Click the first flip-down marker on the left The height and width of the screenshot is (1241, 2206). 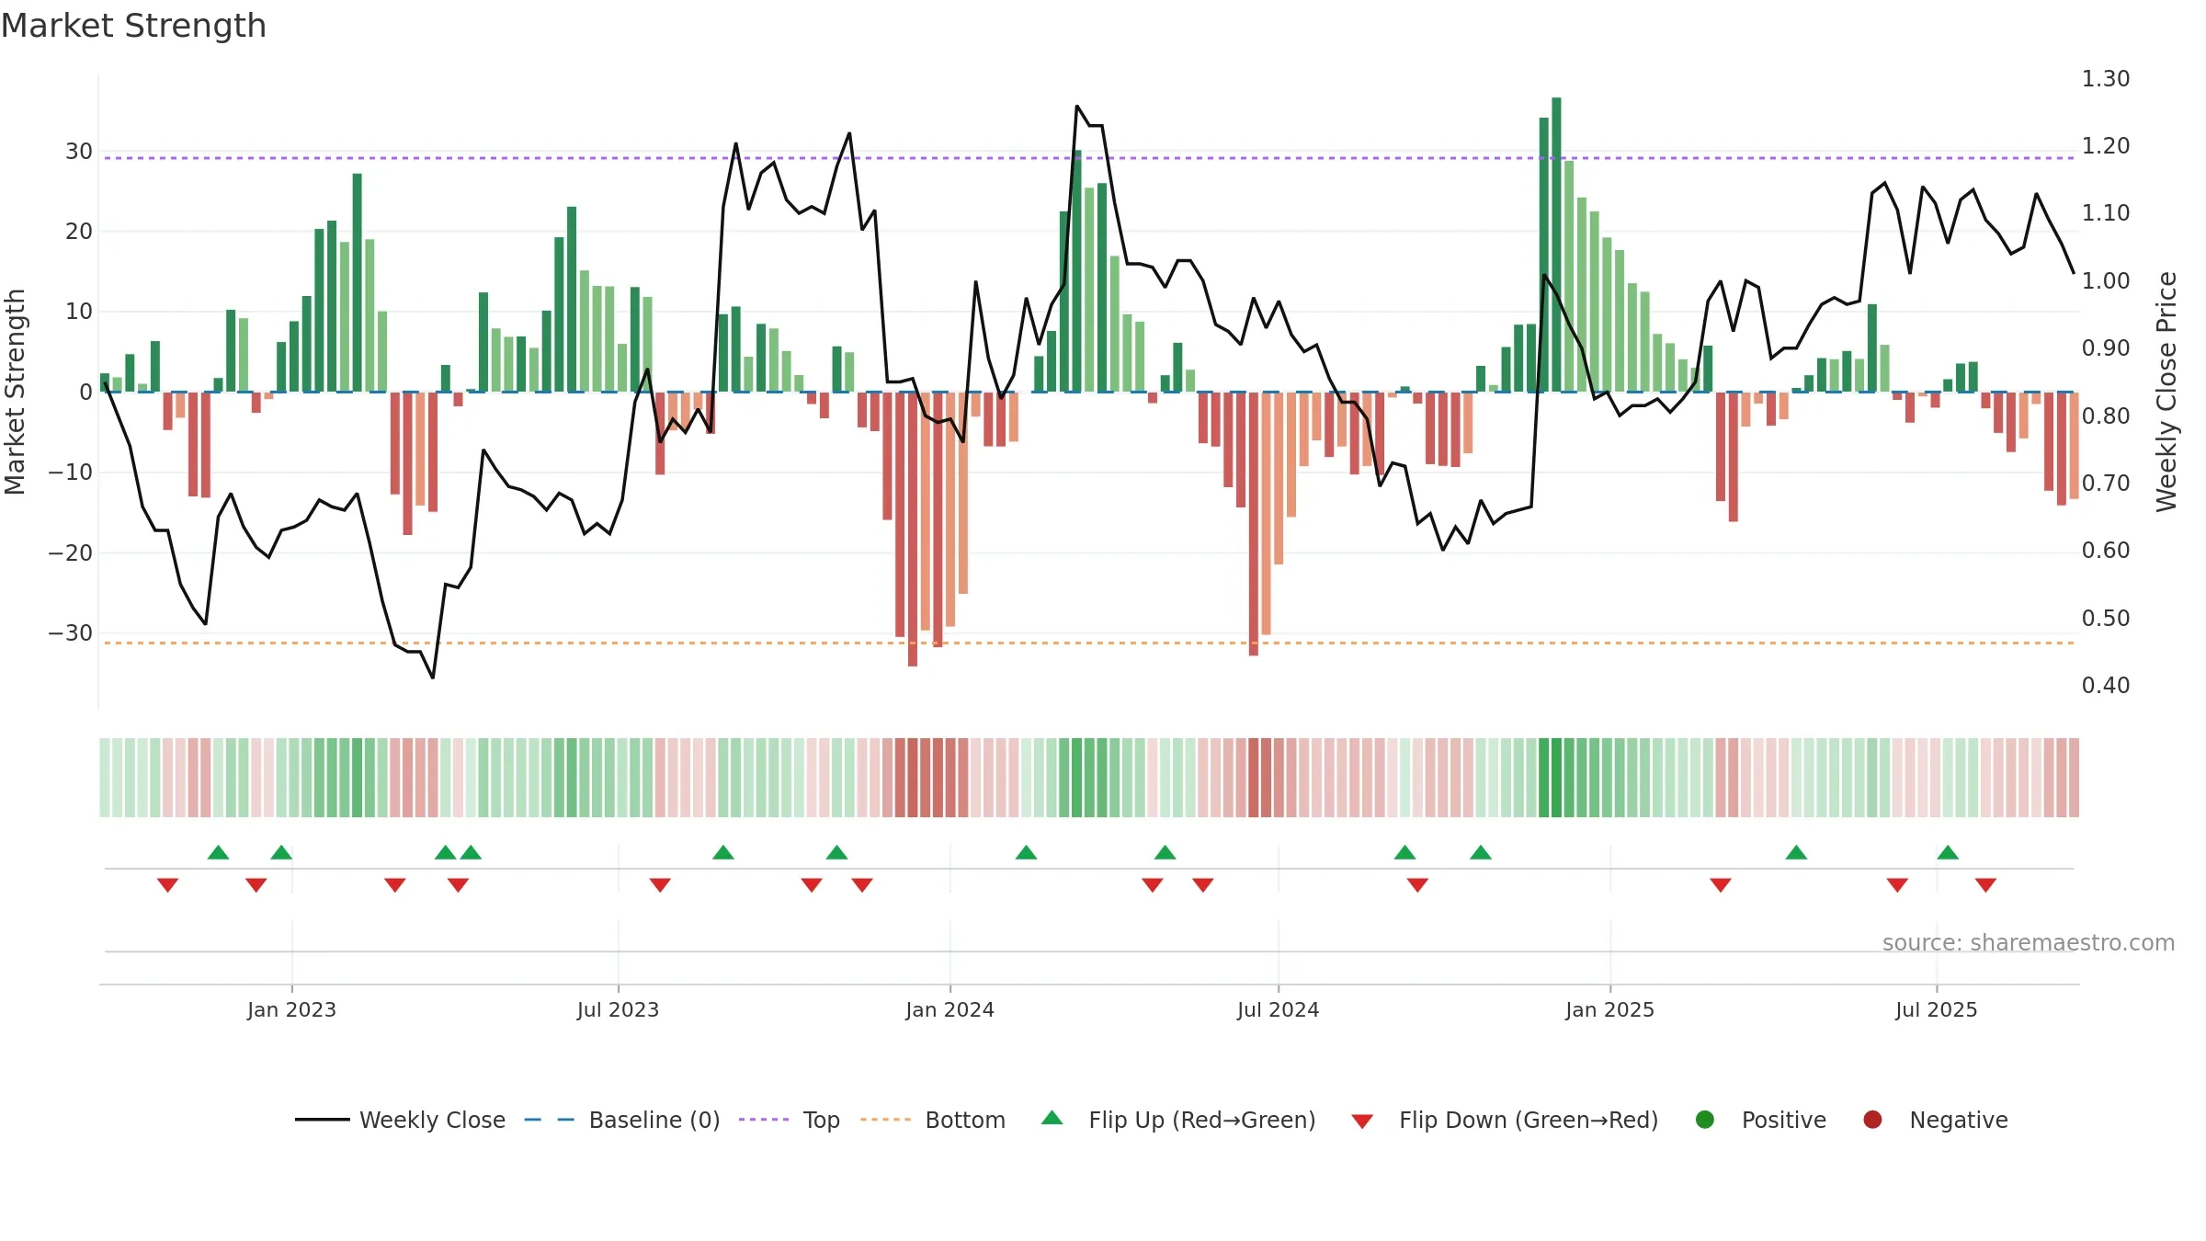(x=167, y=885)
